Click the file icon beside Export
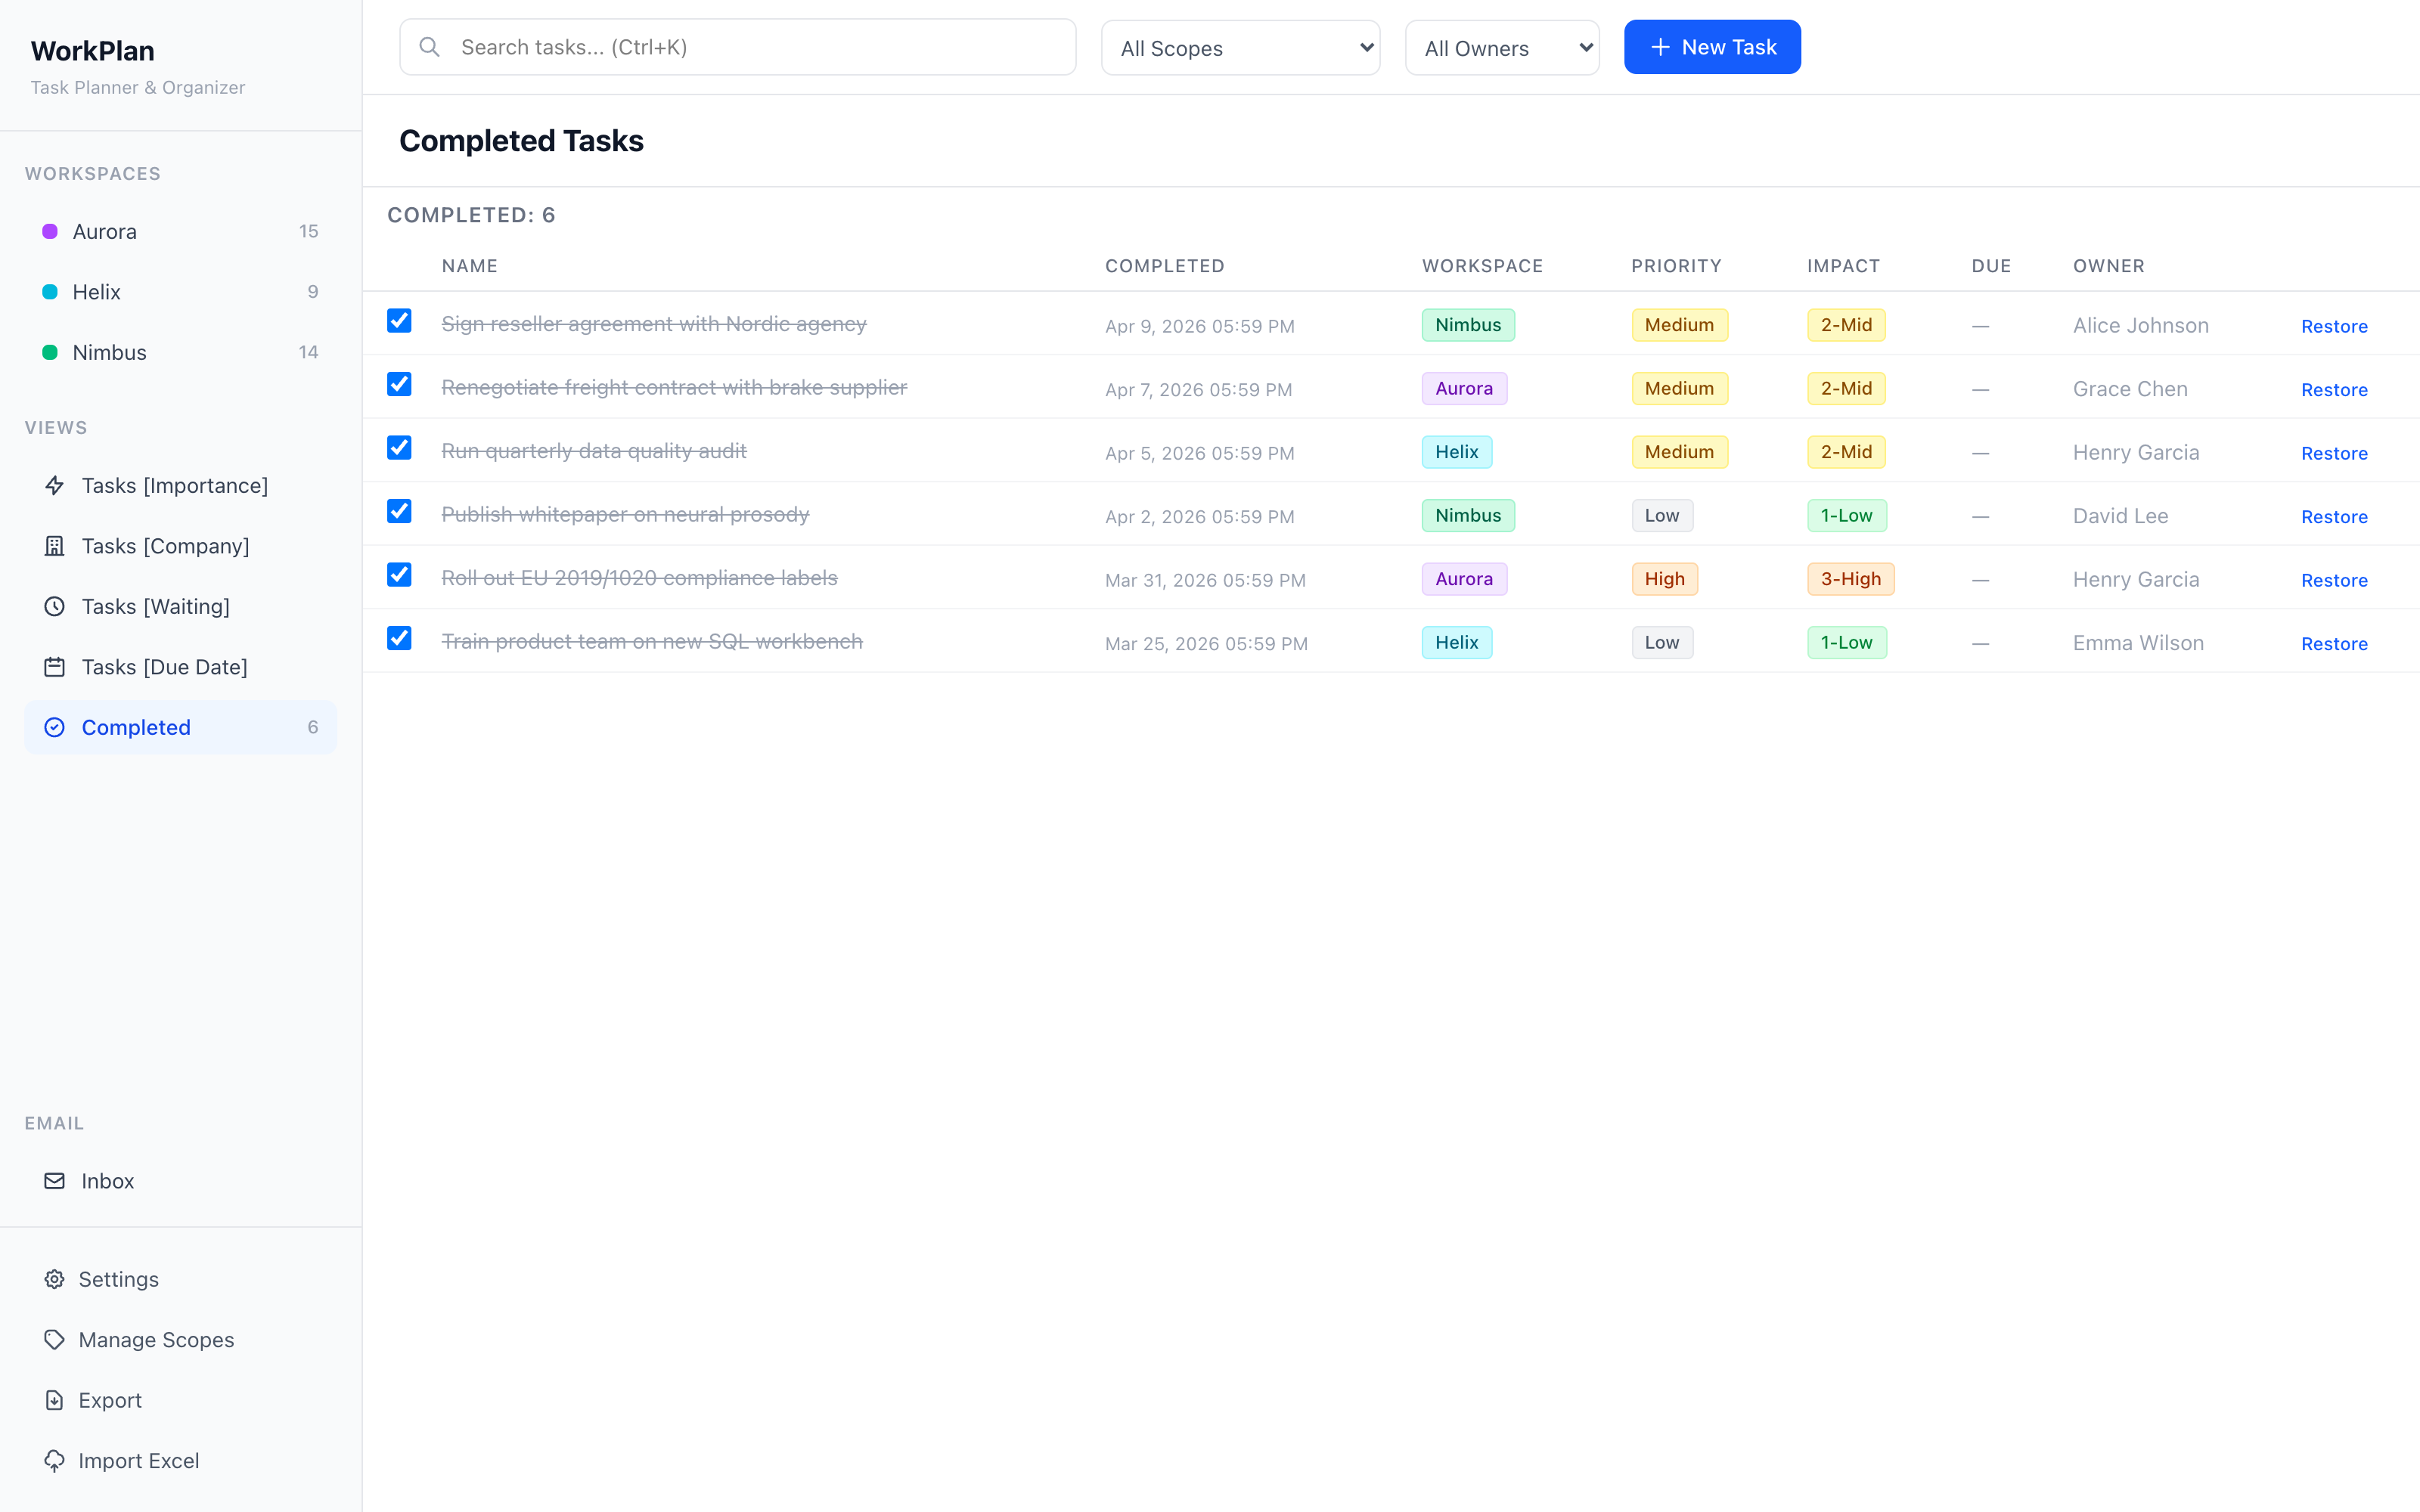The height and width of the screenshot is (1512, 2420). (55, 1401)
